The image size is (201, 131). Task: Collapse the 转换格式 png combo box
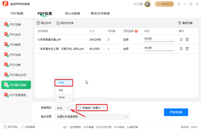pyautogui.click(x=64, y=108)
